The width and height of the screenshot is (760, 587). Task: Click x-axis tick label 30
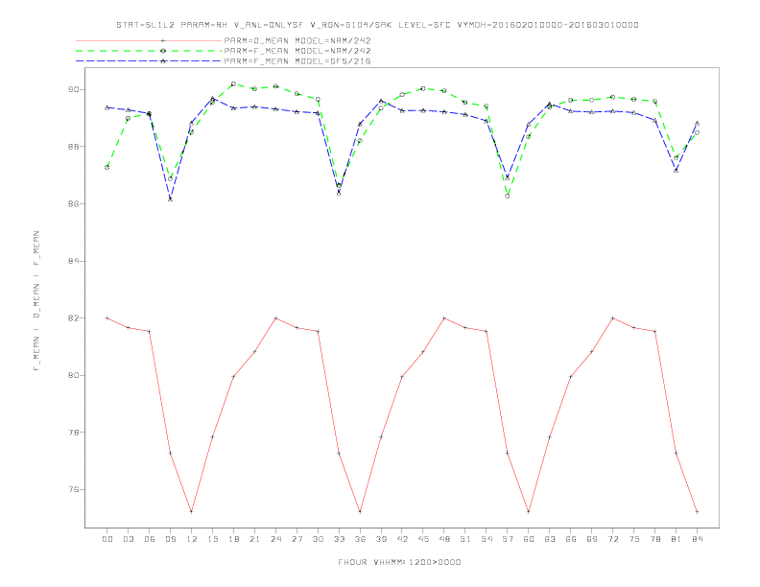pos(318,539)
